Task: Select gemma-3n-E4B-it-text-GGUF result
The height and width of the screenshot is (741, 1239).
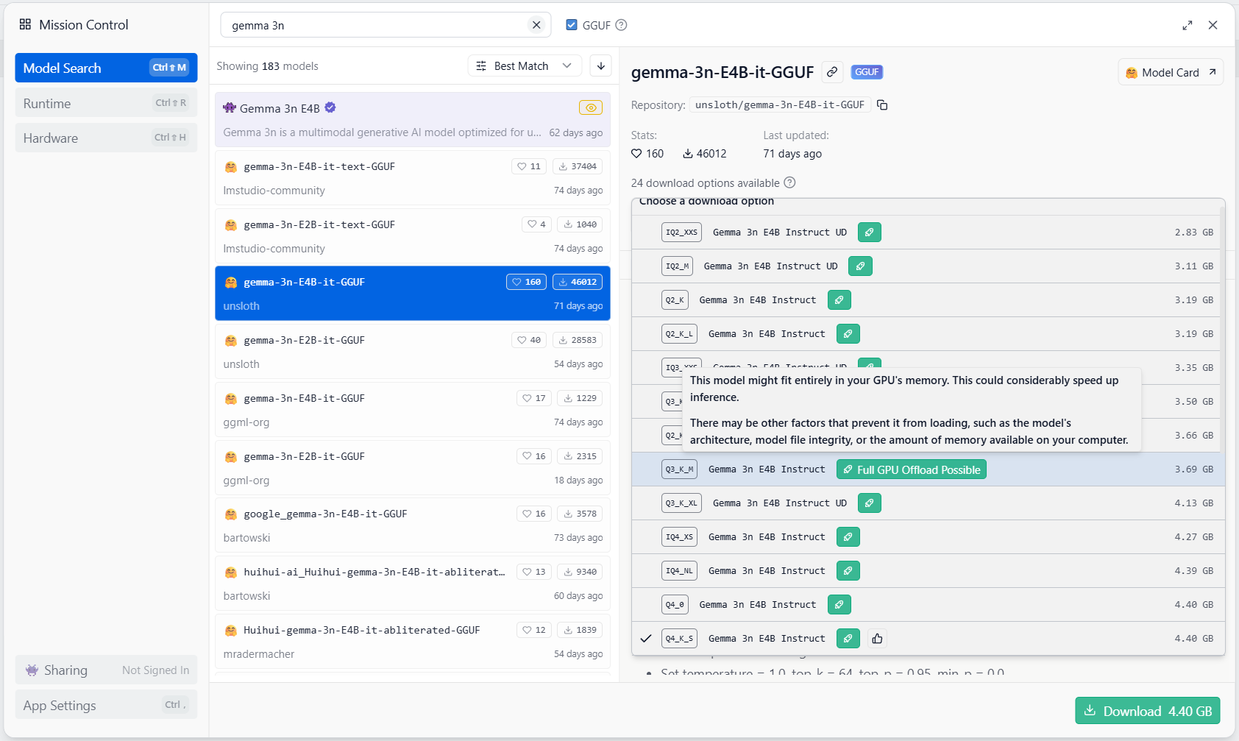Action: coord(413,178)
